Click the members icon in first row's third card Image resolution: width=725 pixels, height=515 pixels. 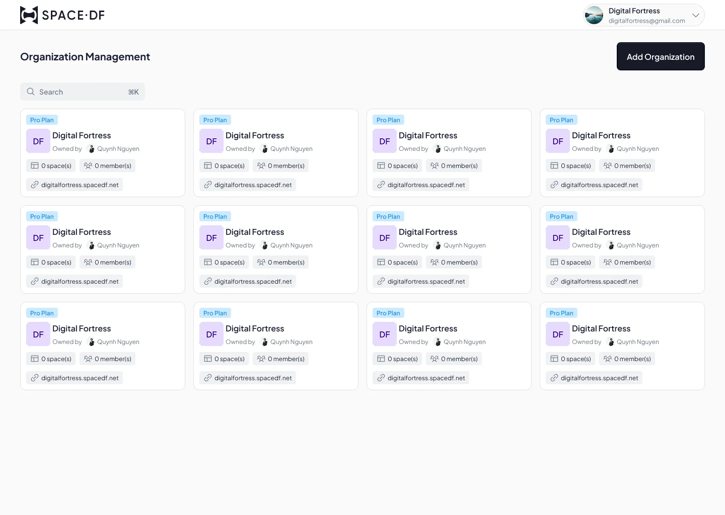click(434, 165)
